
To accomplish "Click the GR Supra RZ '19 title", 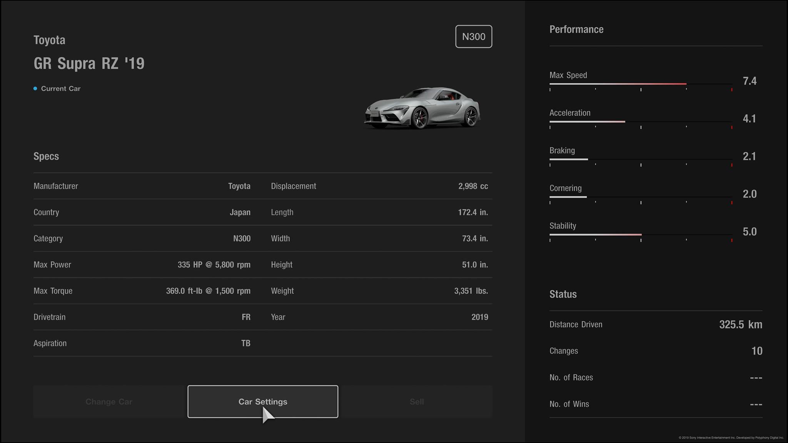I will 89,63.
